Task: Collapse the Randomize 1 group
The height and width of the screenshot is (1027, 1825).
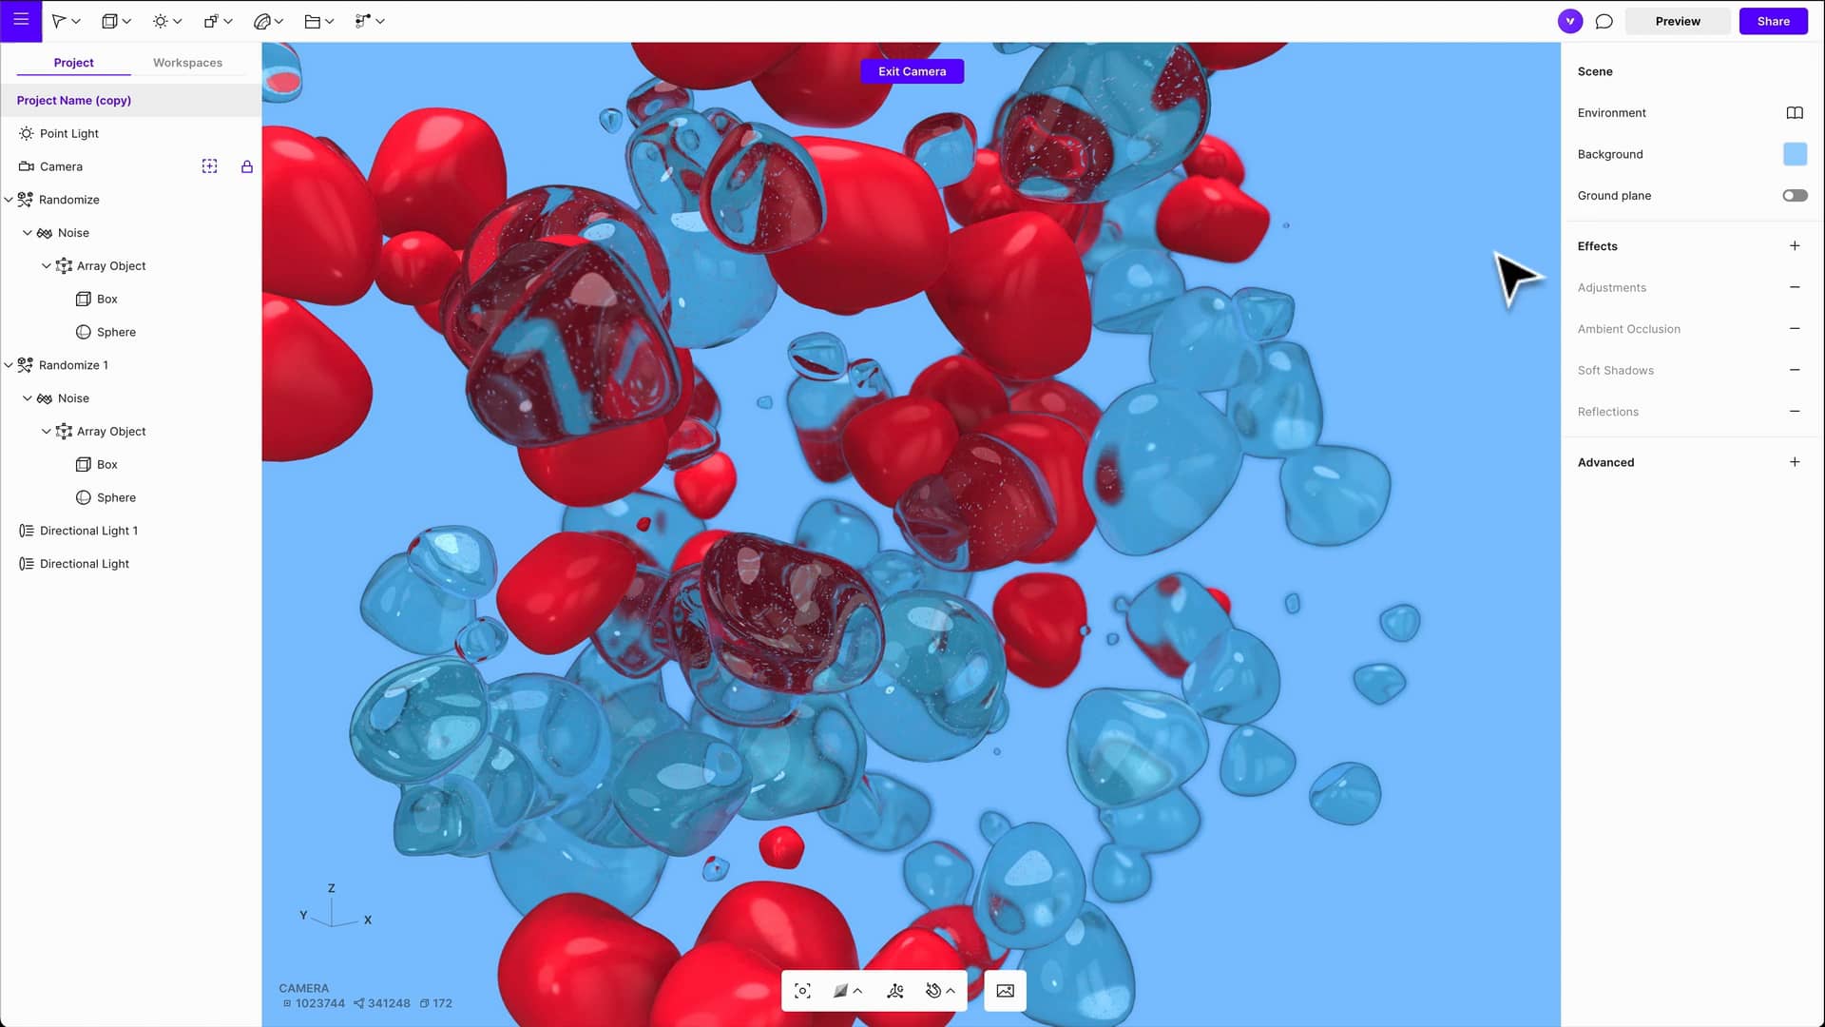Action: click(9, 365)
